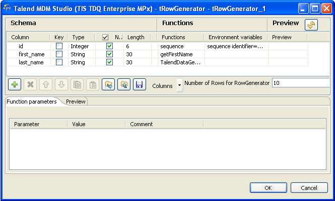This screenshot has width=335, height=201.
Task: Click the Number of Rows input field
Action: 300,83
